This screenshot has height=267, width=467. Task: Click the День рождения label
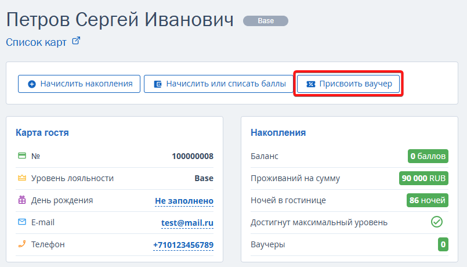[x=62, y=200]
